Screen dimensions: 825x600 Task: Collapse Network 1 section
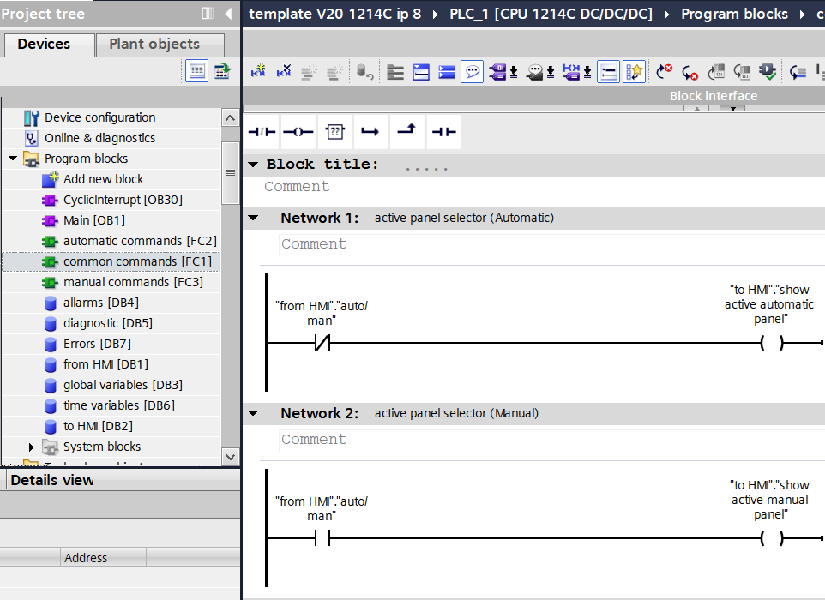(x=253, y=218)
